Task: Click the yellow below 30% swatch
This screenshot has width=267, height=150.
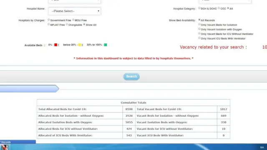Action: [80, 45]
